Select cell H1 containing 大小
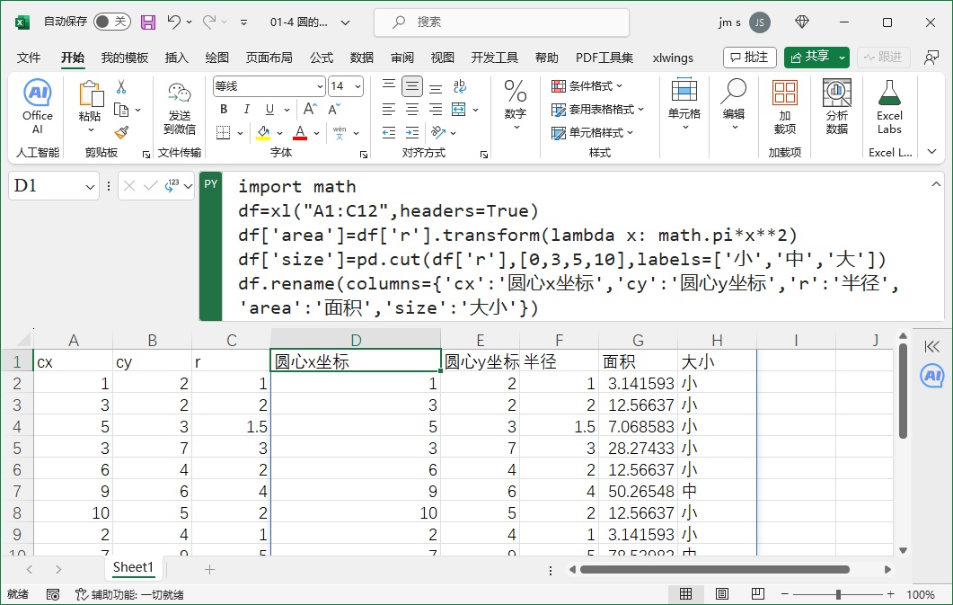Viewport: 953px width, 605px height. 717,361
